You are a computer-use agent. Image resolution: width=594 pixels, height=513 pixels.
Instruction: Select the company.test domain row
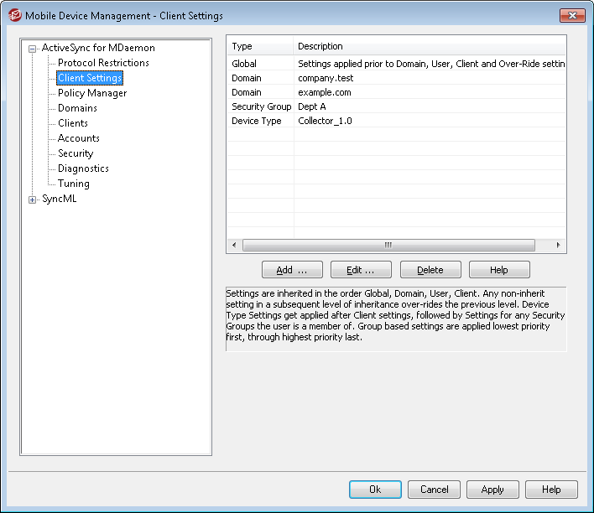(x=396, y=78)
